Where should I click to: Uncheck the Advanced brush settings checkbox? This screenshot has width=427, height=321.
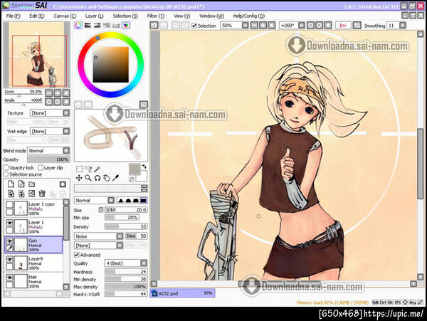pos(77,255)
